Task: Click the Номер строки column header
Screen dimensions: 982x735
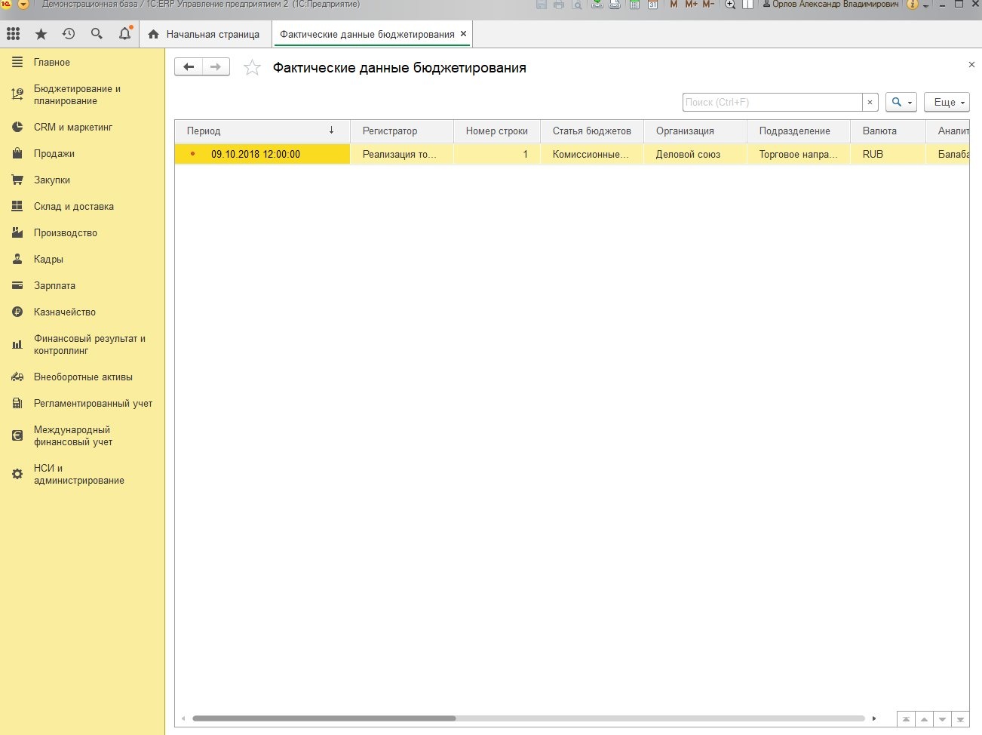Action: [497, 131]
